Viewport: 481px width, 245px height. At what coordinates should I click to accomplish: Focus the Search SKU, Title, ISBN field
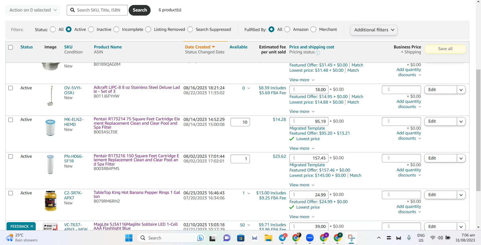point(97,10)
